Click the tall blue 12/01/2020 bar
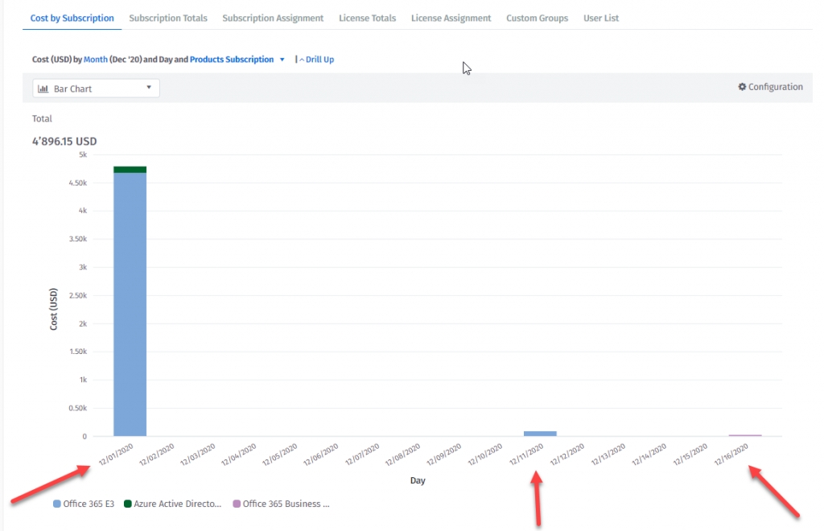Image resolution: width=824 pixels, height=531 pixels. 130,306
